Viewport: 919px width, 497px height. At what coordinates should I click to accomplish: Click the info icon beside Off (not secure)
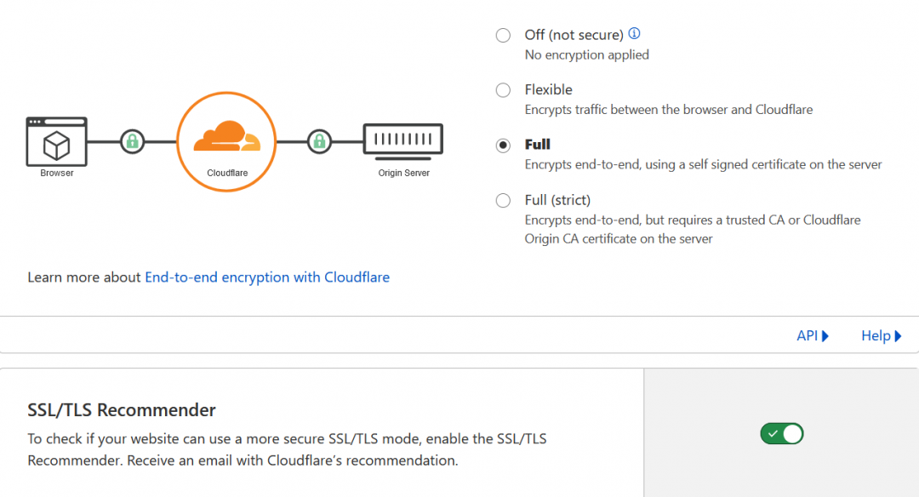click(x=634, y=34)
